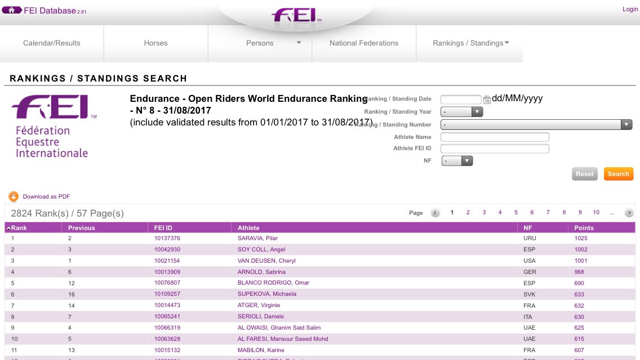640x360 pixels.
Task: Open the NF dropdown
Action: [457, 161]
